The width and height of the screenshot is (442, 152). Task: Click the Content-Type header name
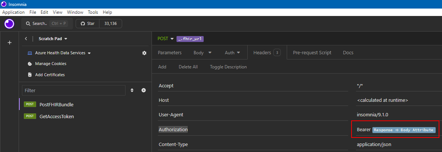(x=173, y=145)
